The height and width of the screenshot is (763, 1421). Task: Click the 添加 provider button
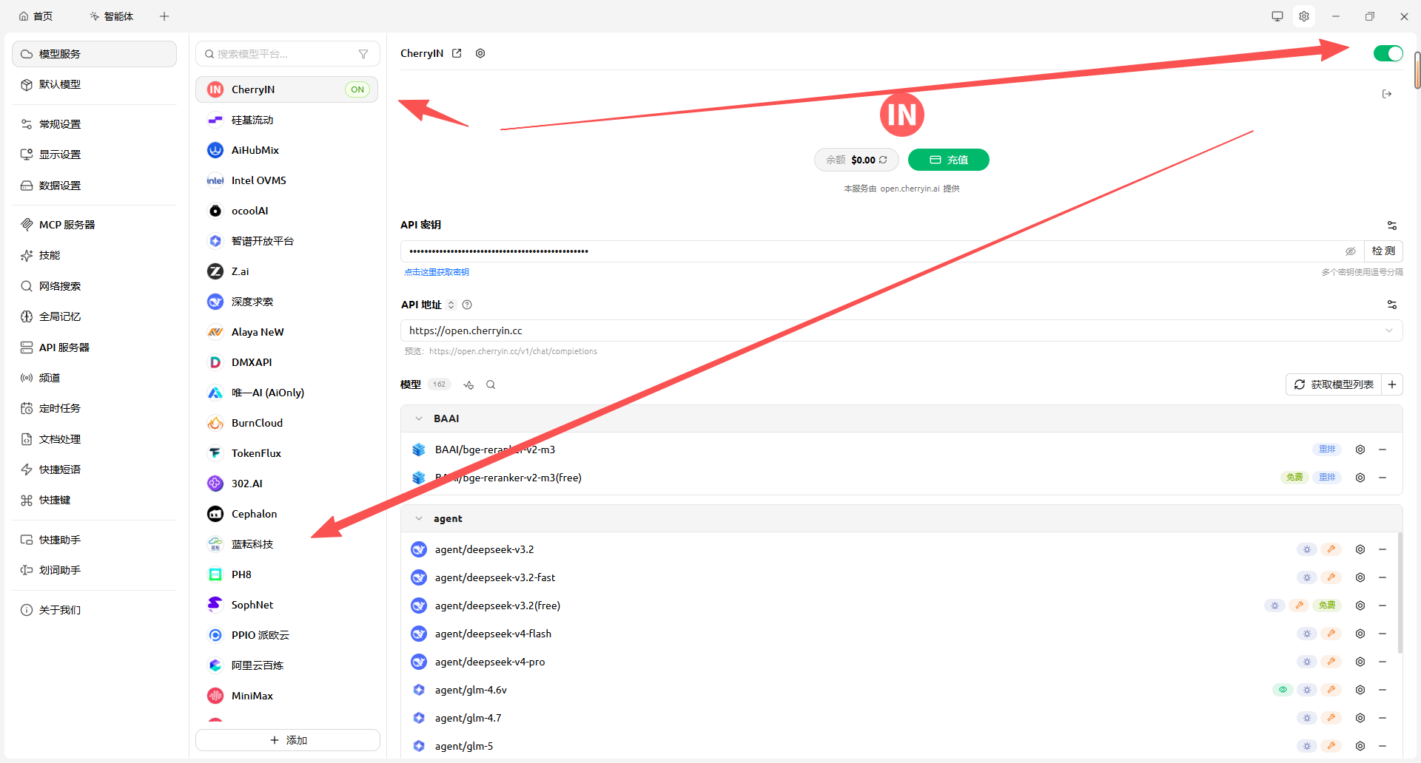tap(288, 740)
